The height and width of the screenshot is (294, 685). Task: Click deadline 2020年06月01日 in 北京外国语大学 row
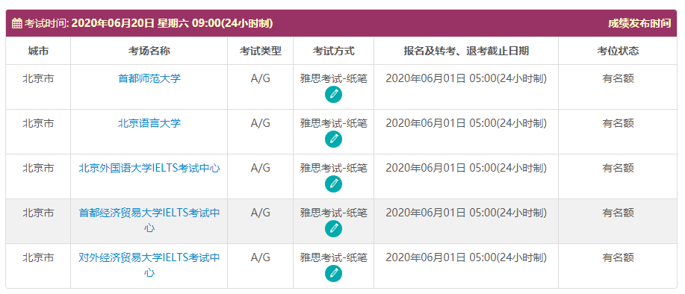(466, 169)
